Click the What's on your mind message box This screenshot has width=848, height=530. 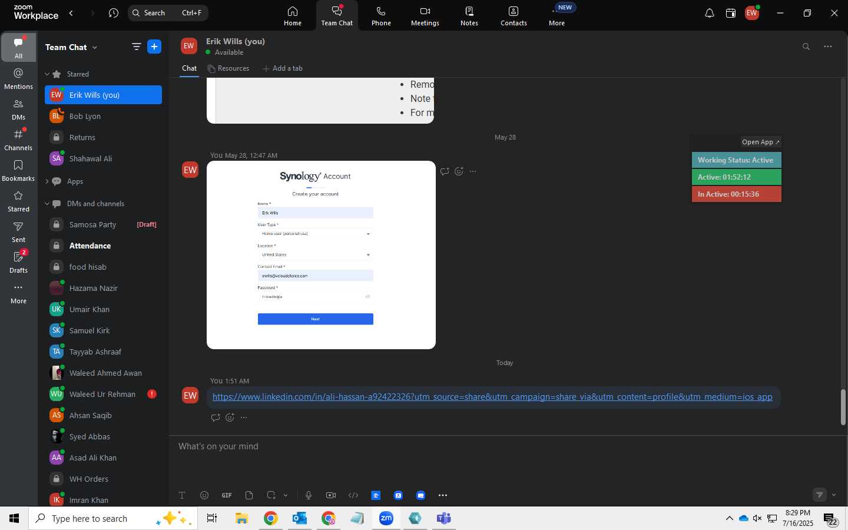(506, 446)
